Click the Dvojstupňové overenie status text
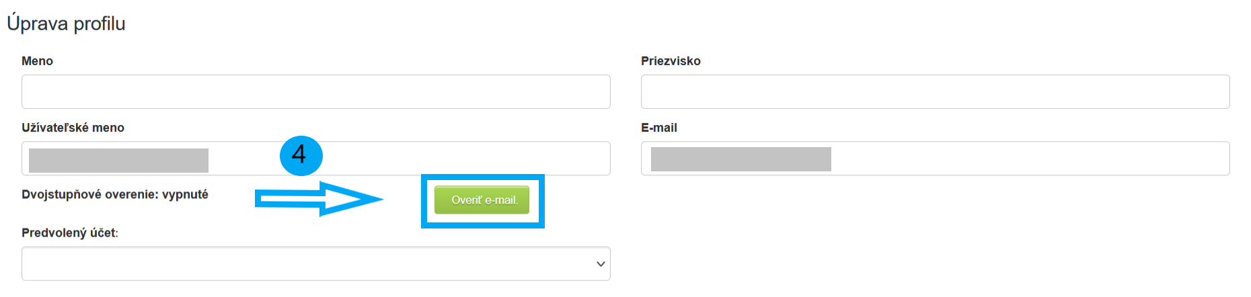The image size is (1251, 297). (114, 195)
